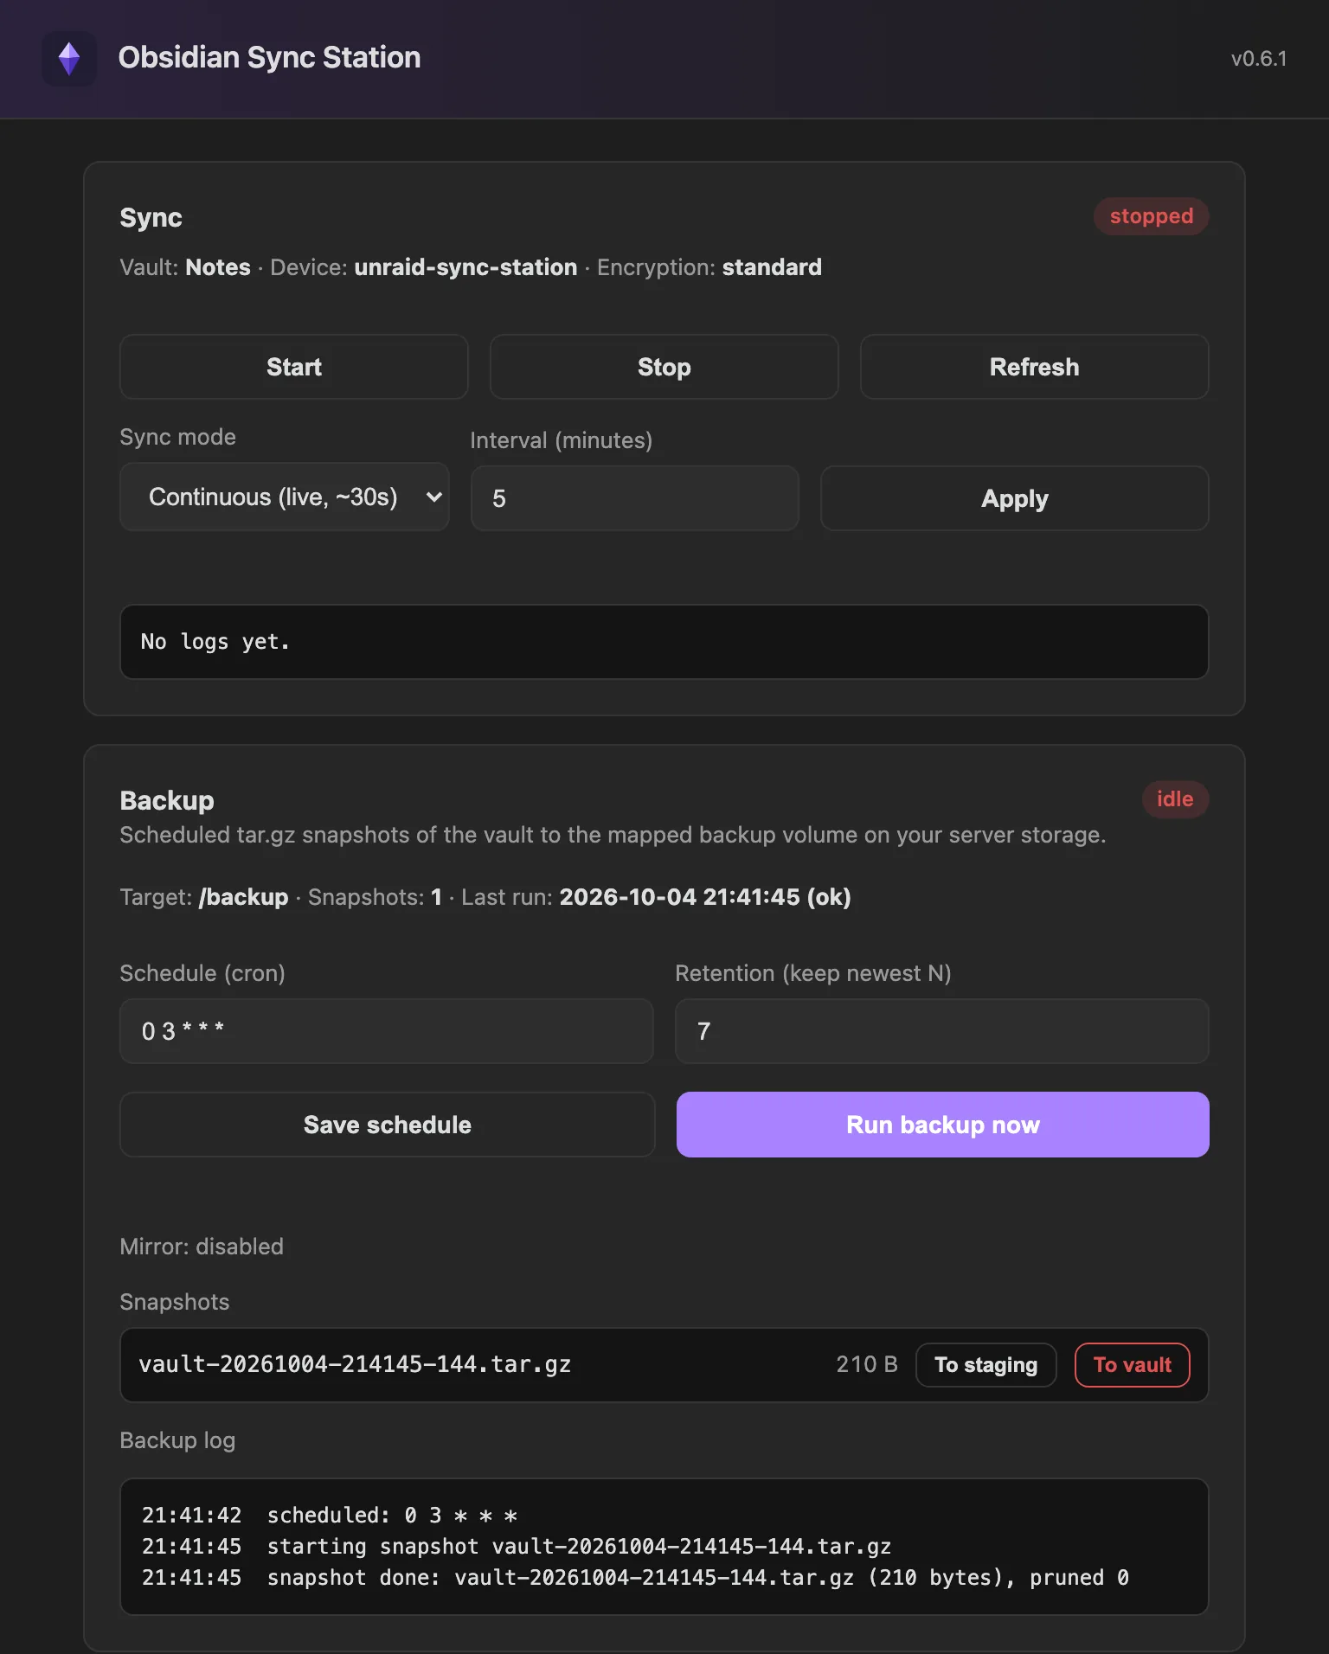Click the v0.6.1 version label
The image size is (1329, 1654).
[x=1259, y=58]
